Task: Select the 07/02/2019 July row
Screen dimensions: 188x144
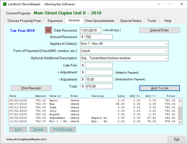Action: [x=92, y=111]
